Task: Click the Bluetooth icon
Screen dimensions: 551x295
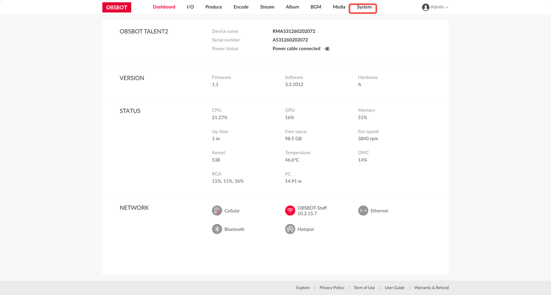Action: pyautogui.click(x=217, y=229)
